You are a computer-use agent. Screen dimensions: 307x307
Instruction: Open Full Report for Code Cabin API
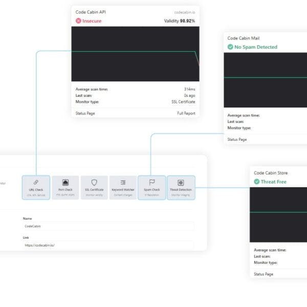(x=186, y=113)
